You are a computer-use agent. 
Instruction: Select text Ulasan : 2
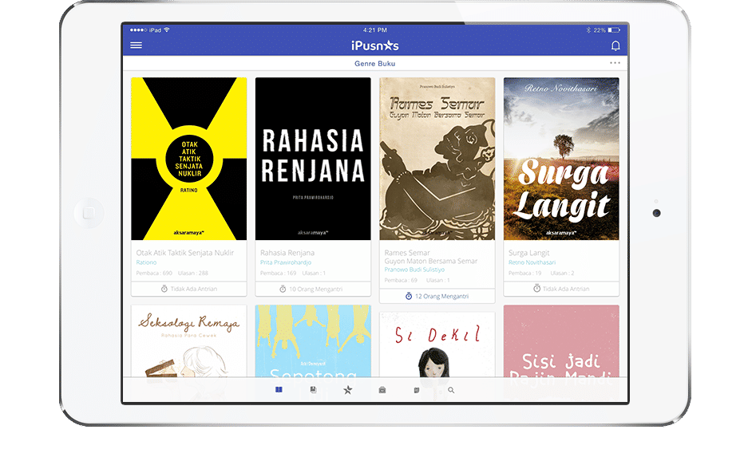[563, 273]
